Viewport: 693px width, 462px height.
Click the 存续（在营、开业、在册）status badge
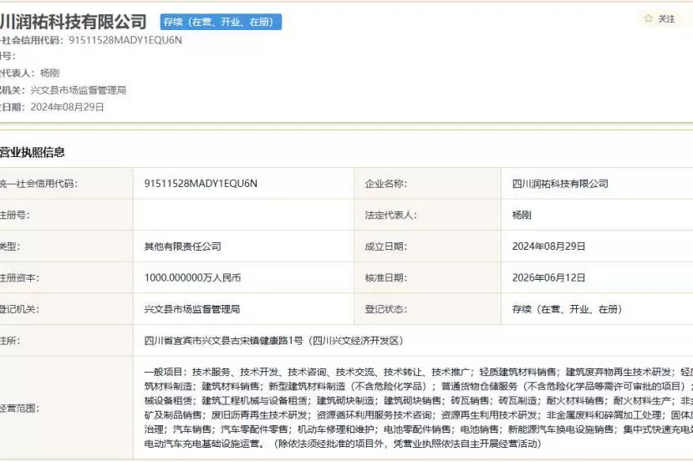221,22
